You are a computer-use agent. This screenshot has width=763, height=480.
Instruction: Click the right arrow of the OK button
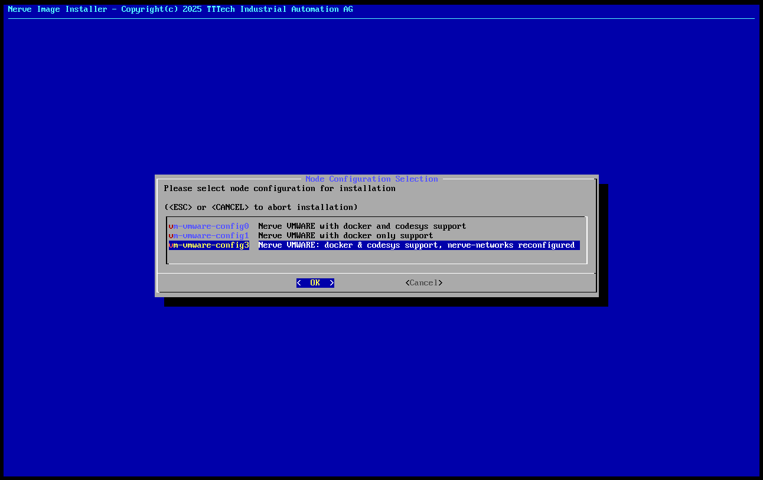point(332,282)
